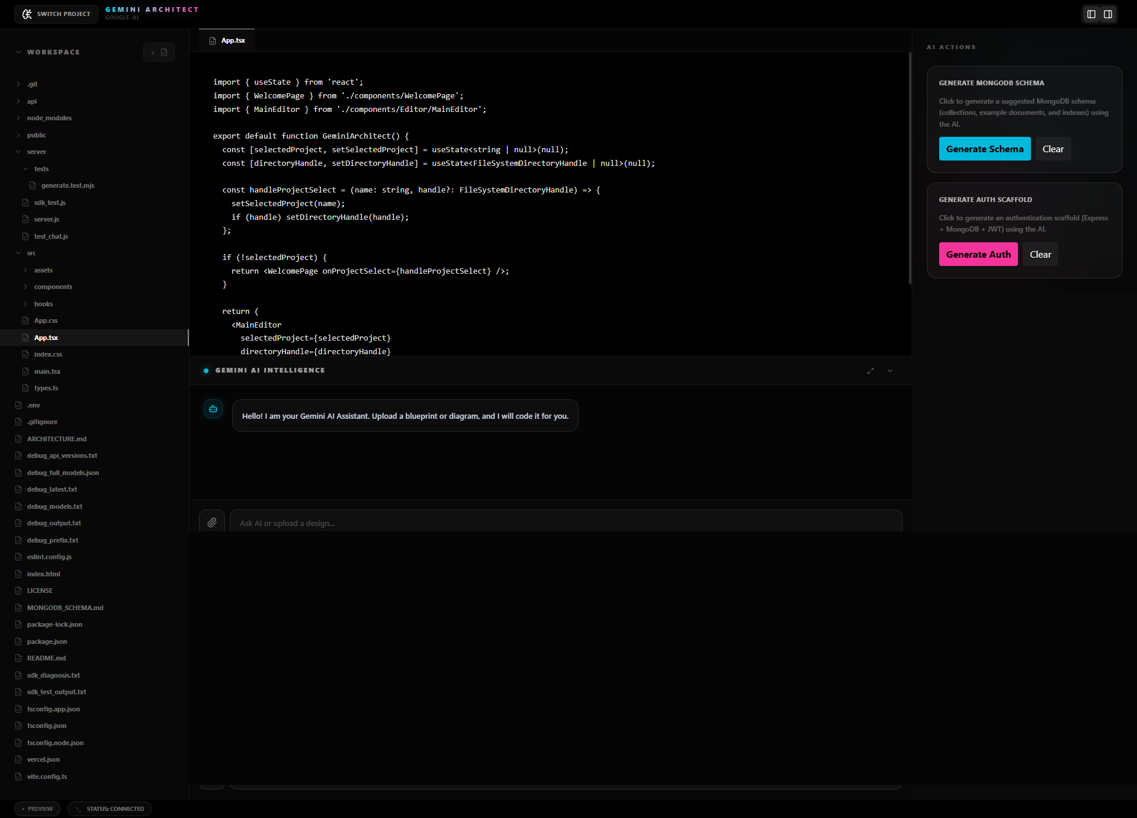Screen dimensions: 1137x818
Task: Collapse the server folder
Action: pos(36,152)
